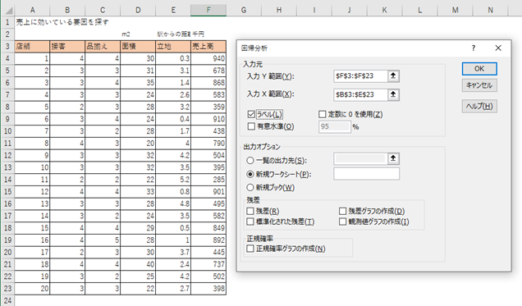Click the 千円 unit cell in row 2
Image resolution: width=522 pixels, height=306 pixels.
[x=208, y=34]
